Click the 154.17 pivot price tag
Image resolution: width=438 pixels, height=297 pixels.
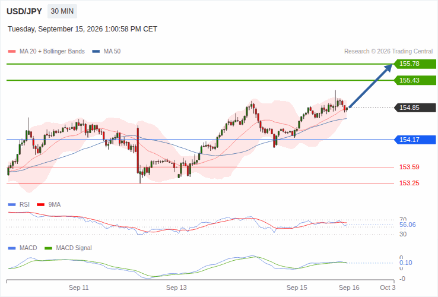(x=415, y=140)
